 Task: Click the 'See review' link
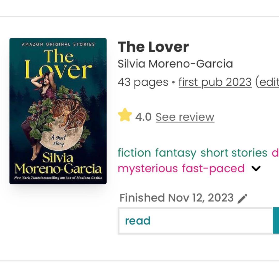tap(185, 117)
